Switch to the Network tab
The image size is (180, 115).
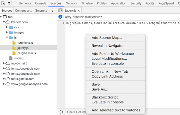71,3
